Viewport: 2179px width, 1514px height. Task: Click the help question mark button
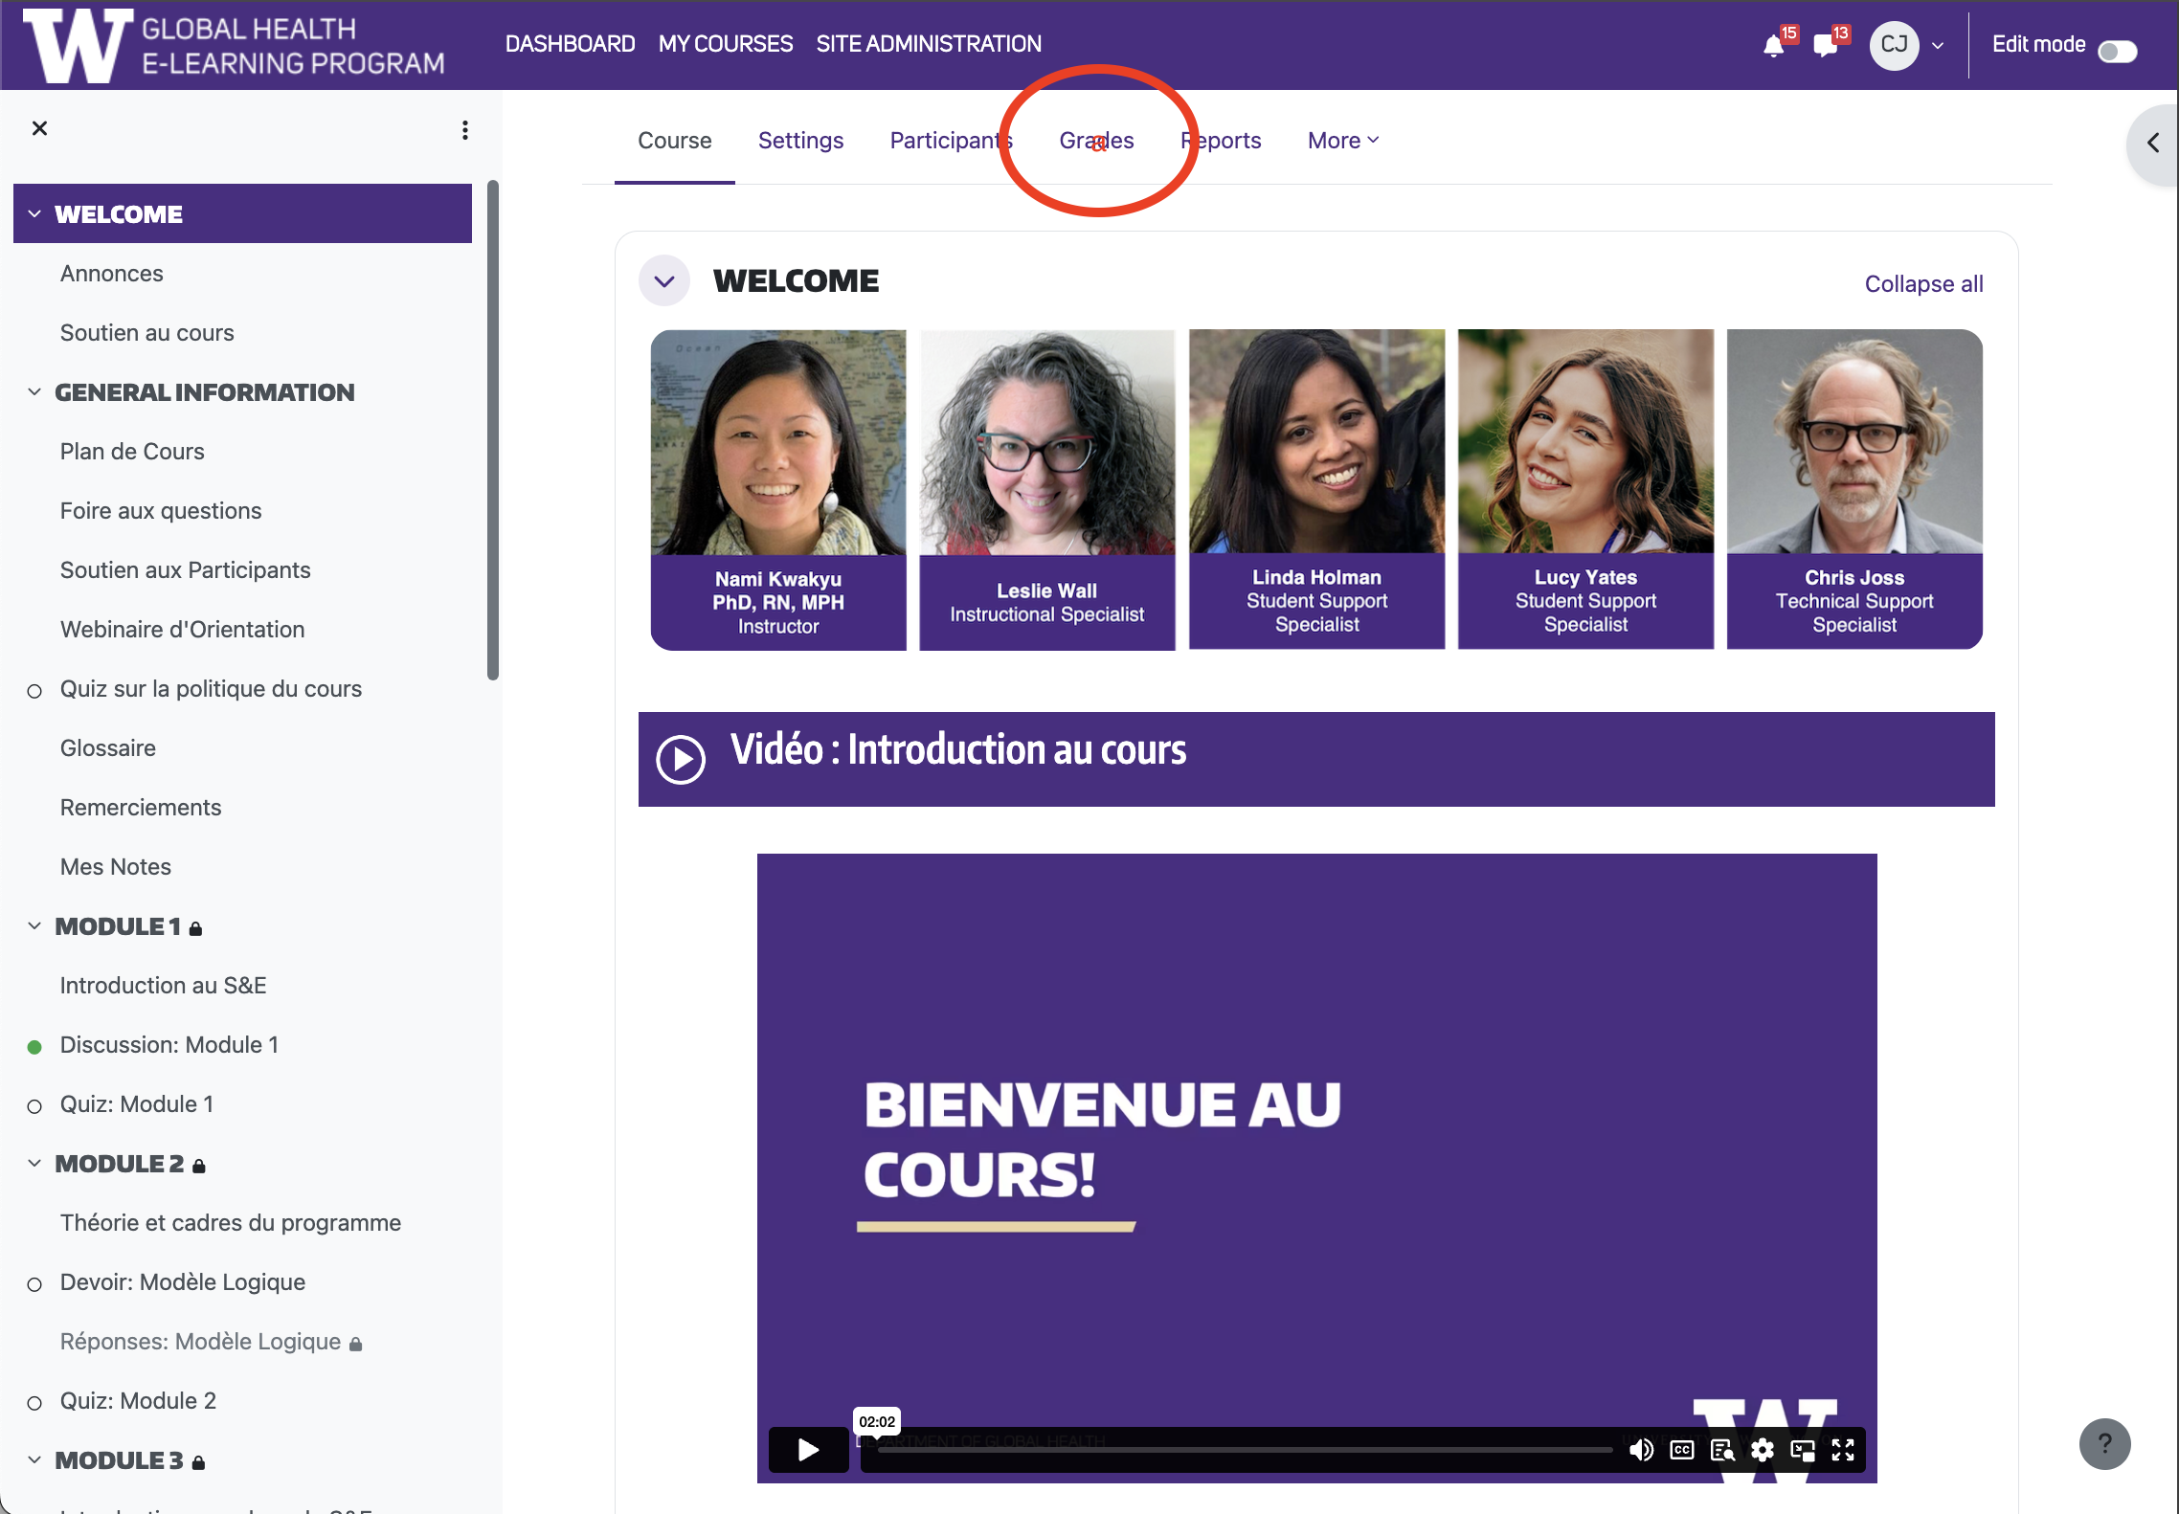click(2104, 1443)
